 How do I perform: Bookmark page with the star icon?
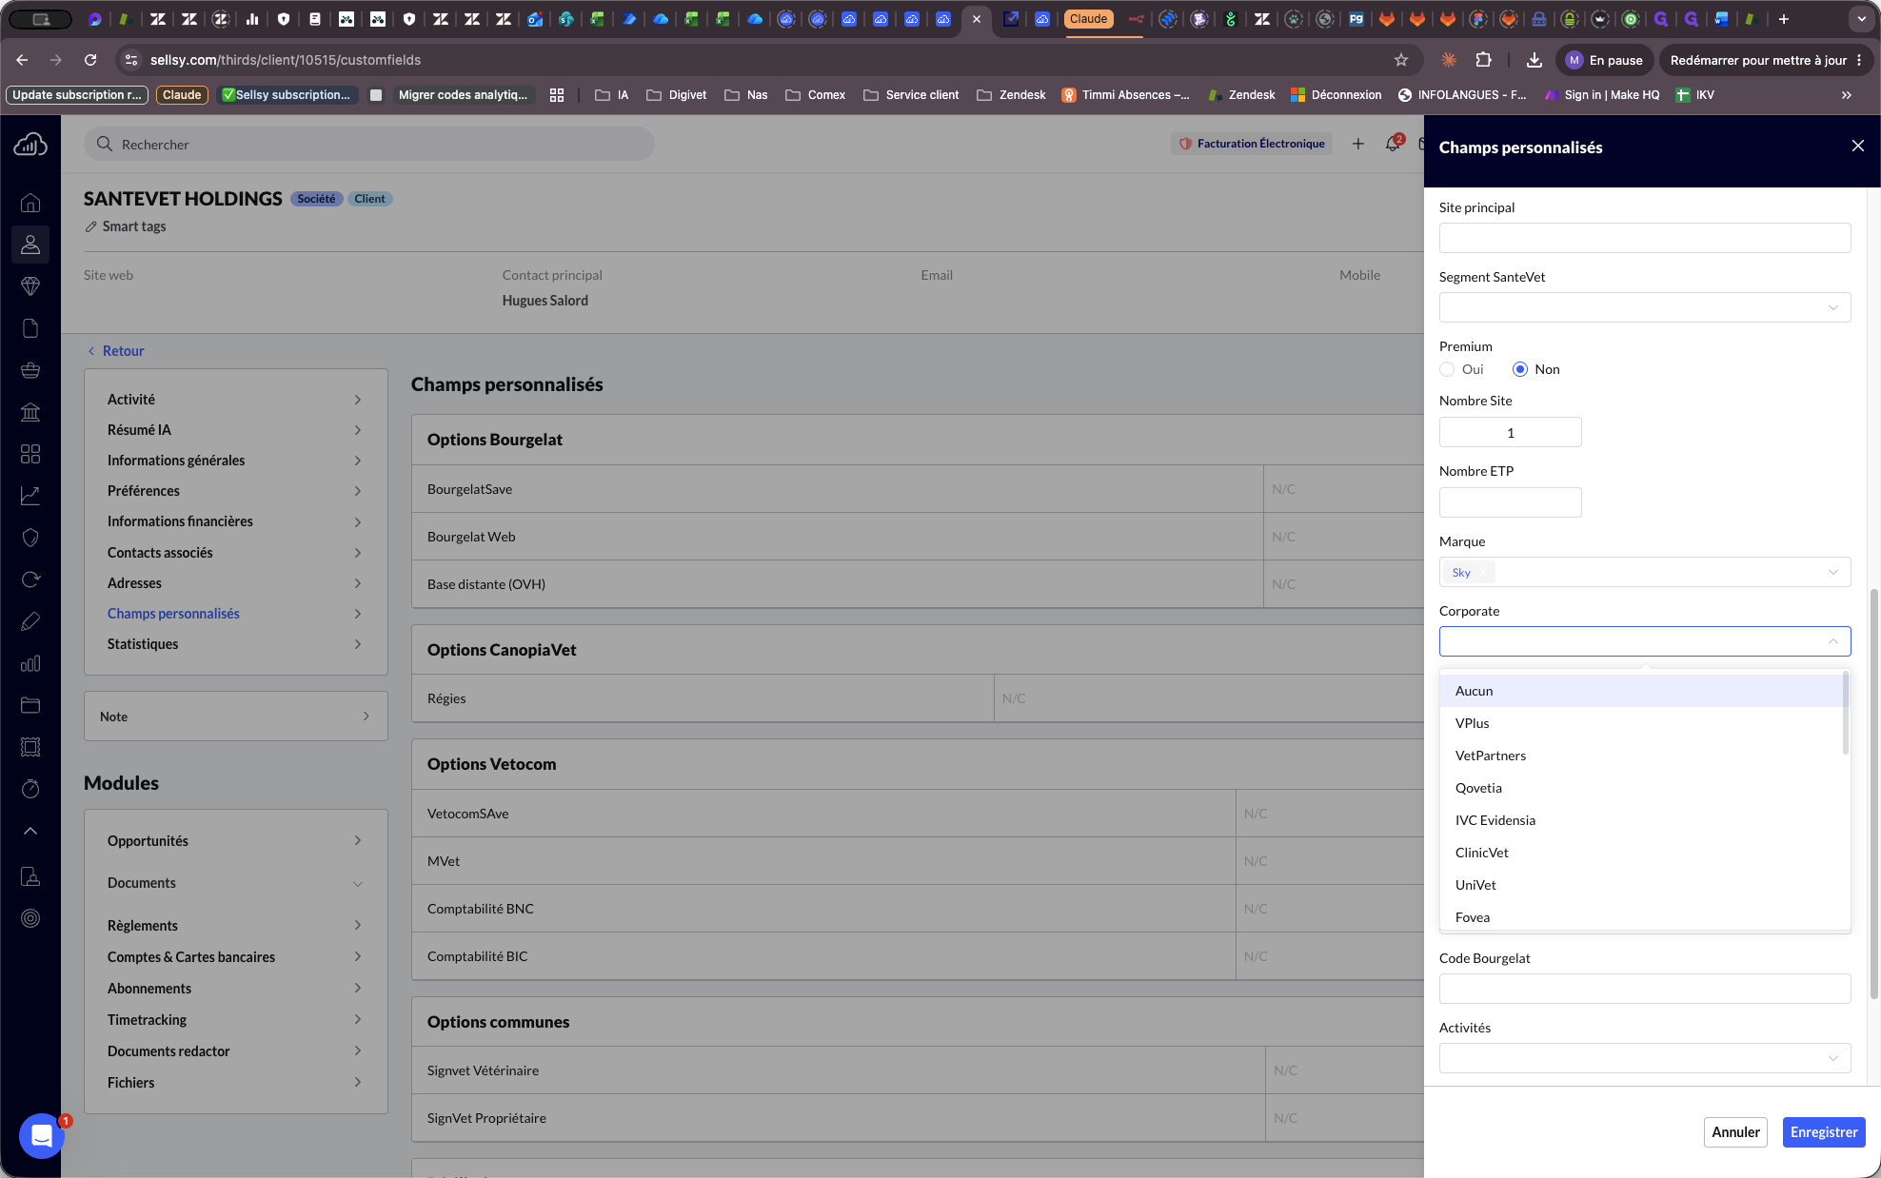[1401, 60]
